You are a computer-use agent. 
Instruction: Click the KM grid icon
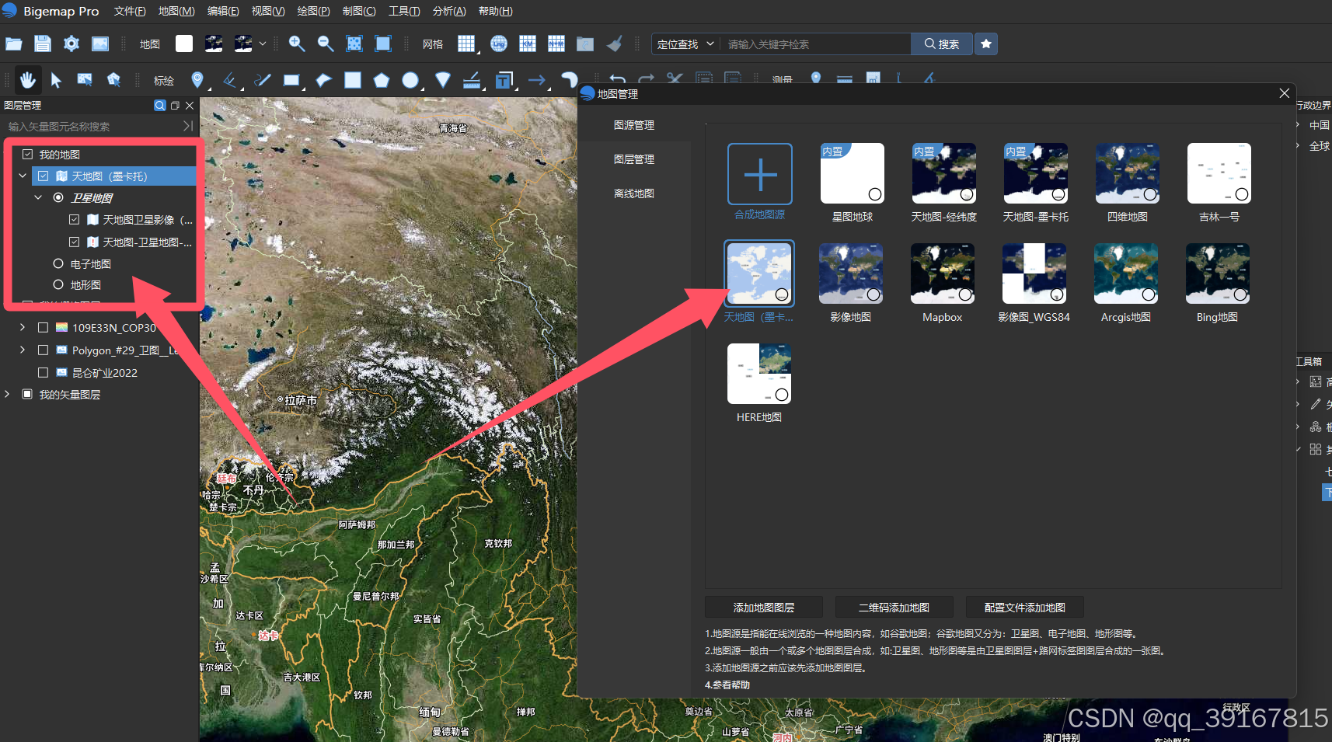click(528, 44)
